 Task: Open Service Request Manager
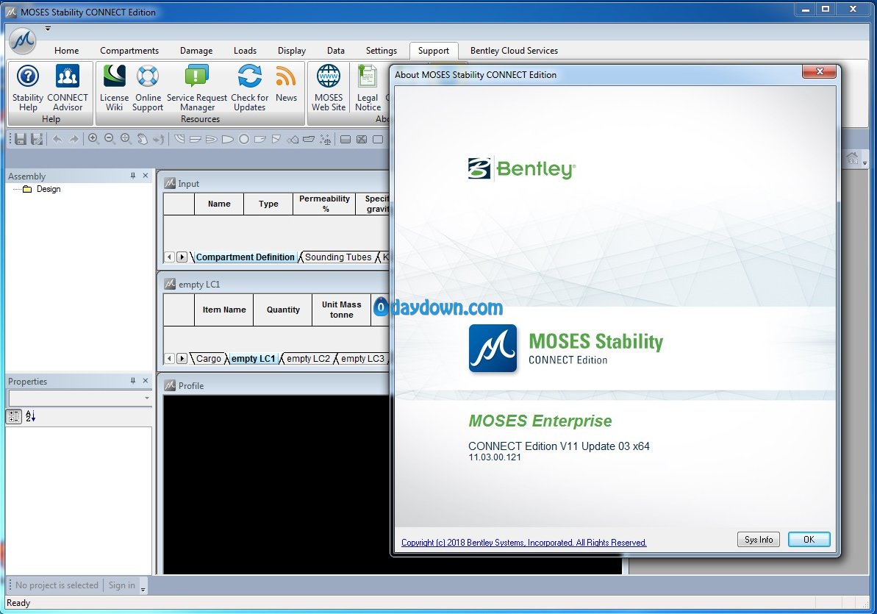tap(197, 88)
